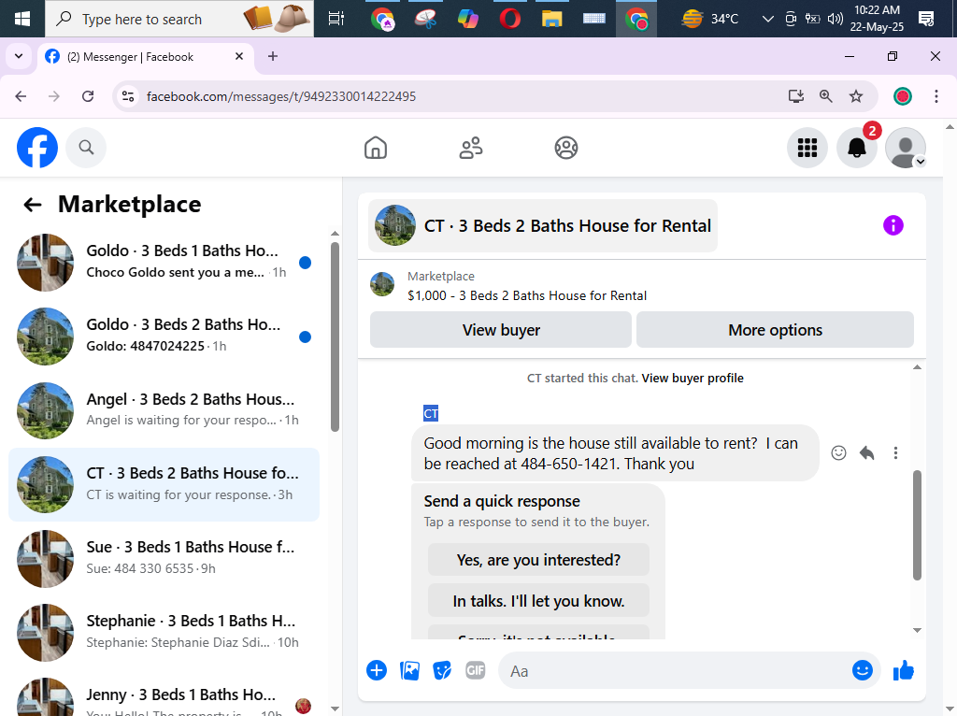Open Opera browser from taskbar
This screenshot has width=957, height=716.
[509, 19]
